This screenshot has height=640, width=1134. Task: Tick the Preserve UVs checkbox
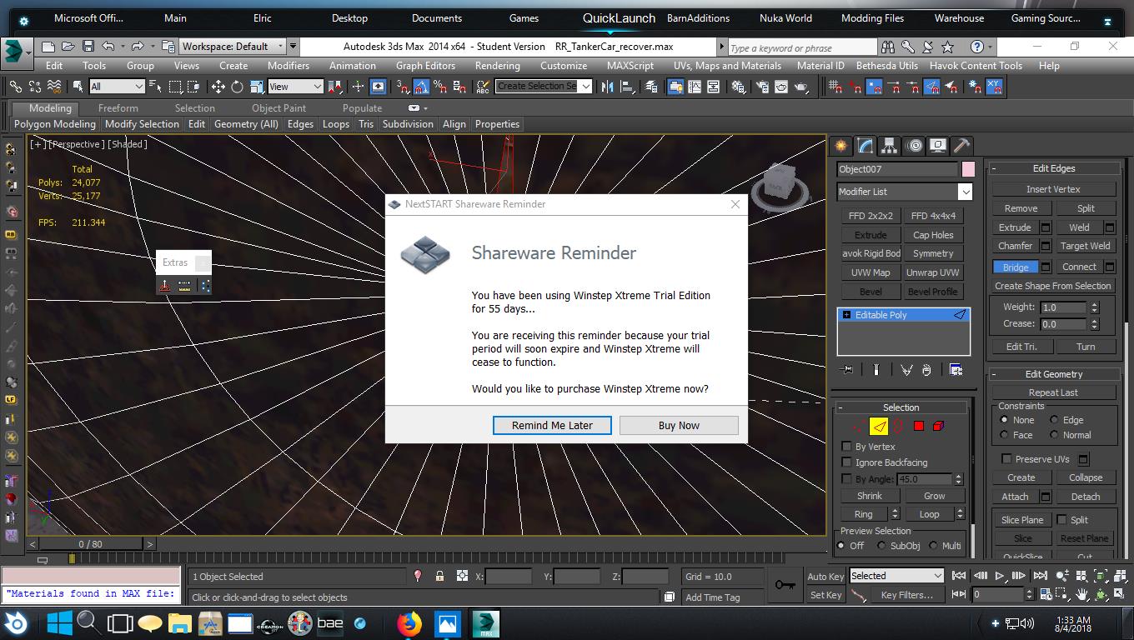[x=1006, y=459]
